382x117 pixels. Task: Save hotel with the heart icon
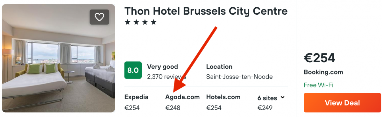(x=99, y=17)
